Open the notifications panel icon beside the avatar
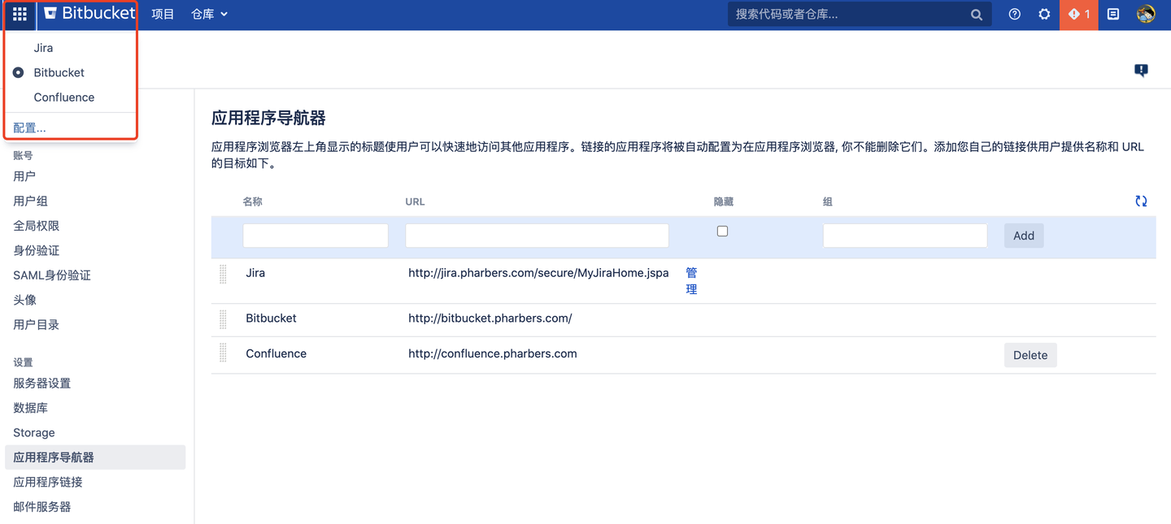The width and height of the screenshot is (1171, 524). pos(1112,14)
